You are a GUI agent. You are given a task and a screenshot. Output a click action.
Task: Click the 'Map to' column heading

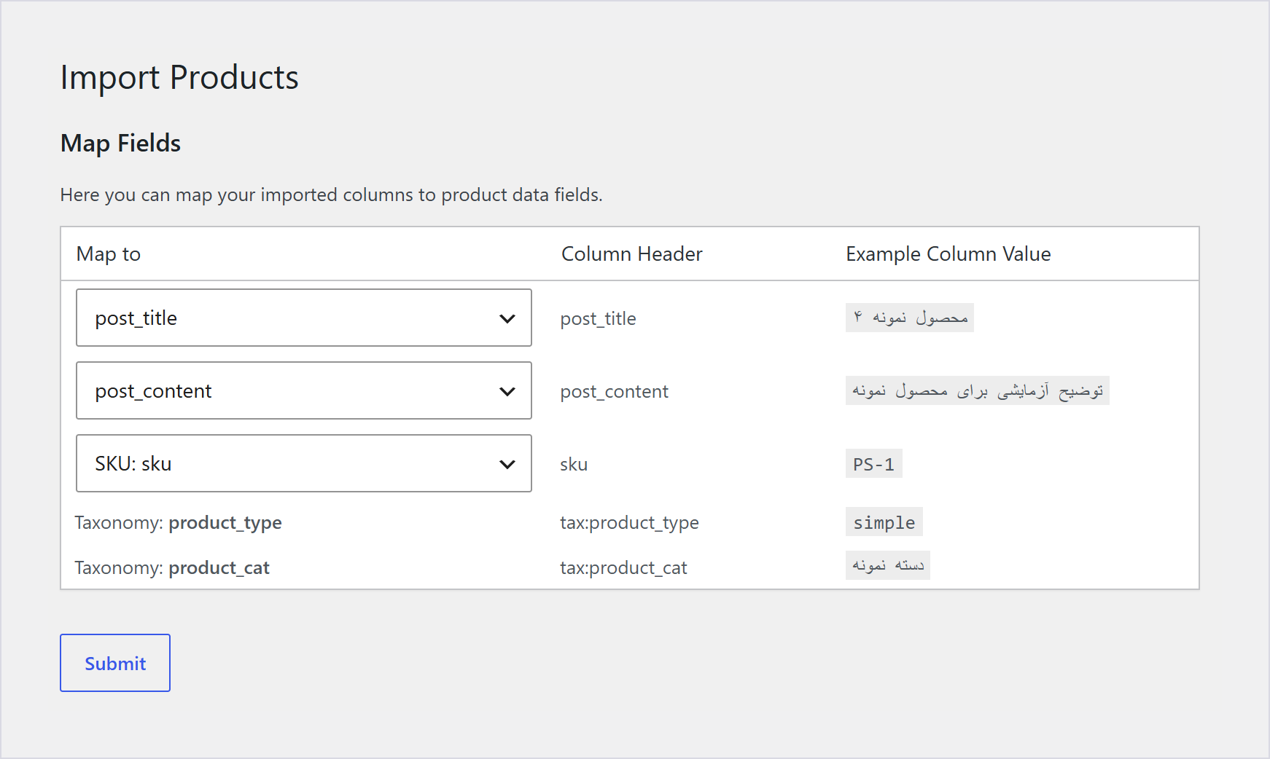point(109,254)
